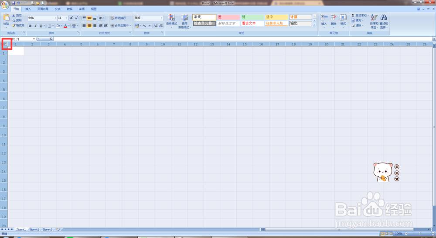Toggle underline formatting

tap(41, 26)
